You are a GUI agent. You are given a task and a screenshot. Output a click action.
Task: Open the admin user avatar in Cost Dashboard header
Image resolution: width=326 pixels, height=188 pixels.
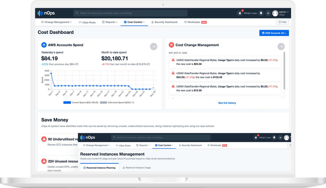(275, 13)
